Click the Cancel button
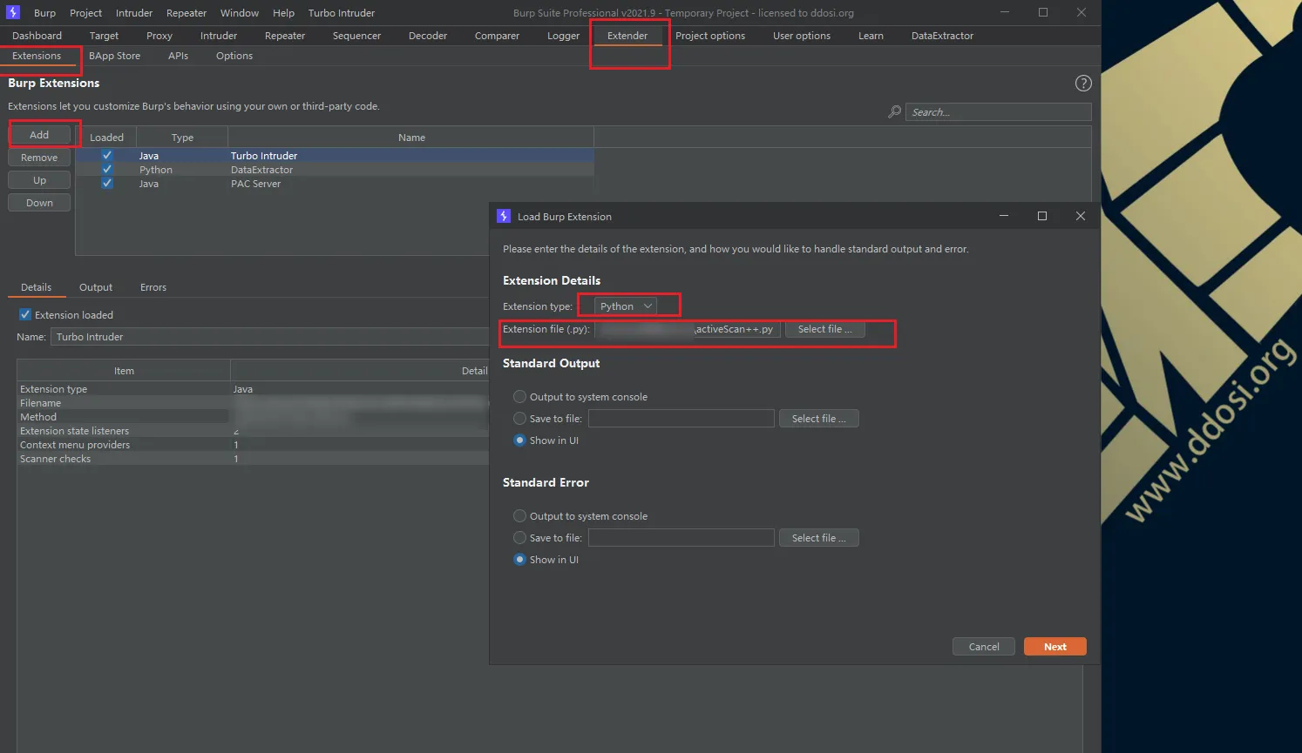The image size is (1302, 753). [x=984, y=647]
